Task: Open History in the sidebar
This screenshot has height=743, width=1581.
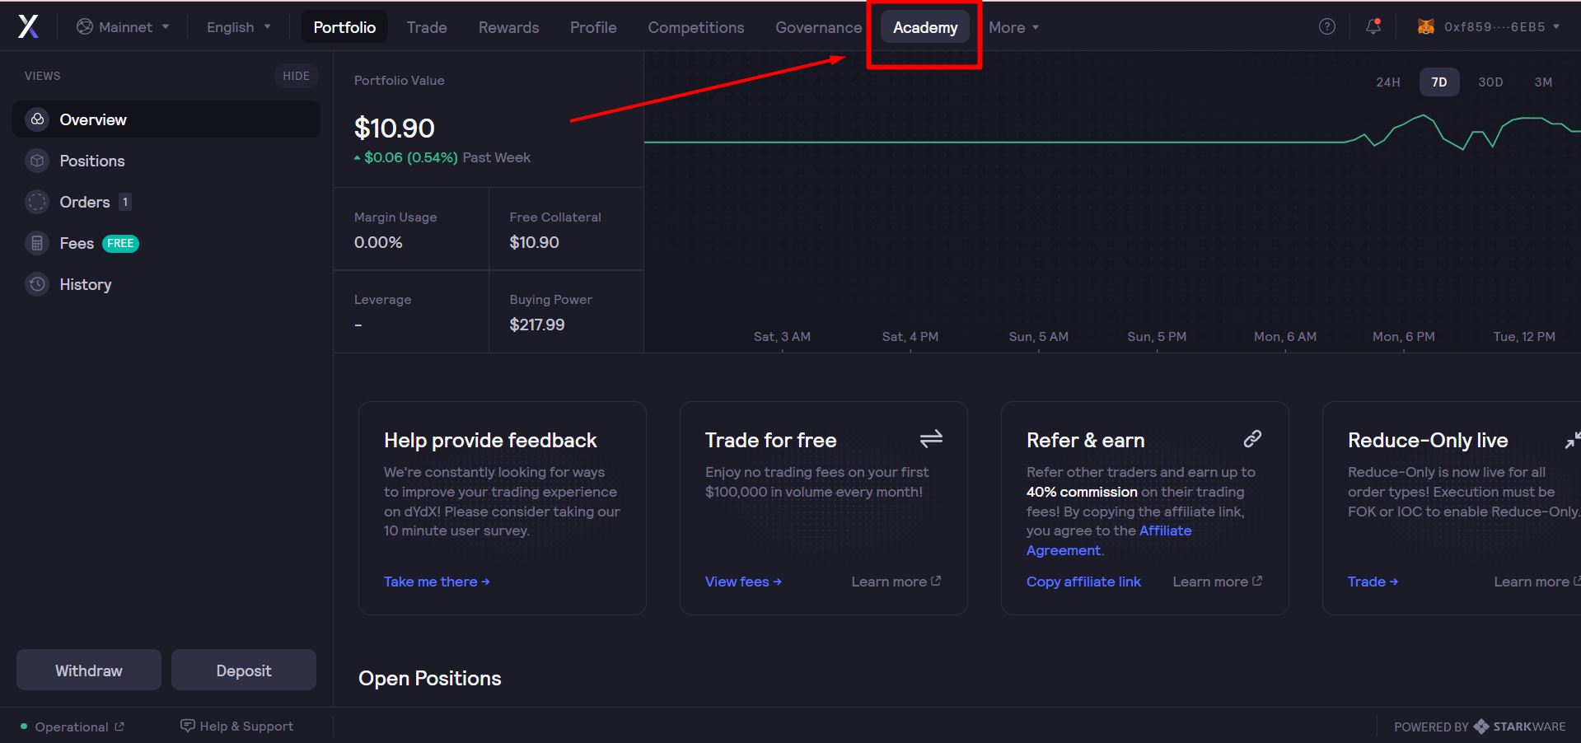Action: [166, 284]
